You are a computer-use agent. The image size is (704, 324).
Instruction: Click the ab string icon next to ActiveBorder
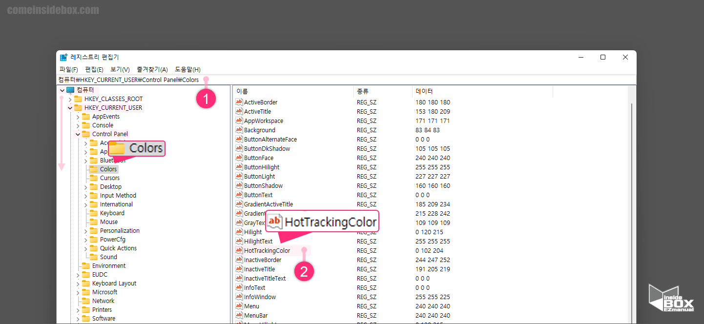pos(238,102)
